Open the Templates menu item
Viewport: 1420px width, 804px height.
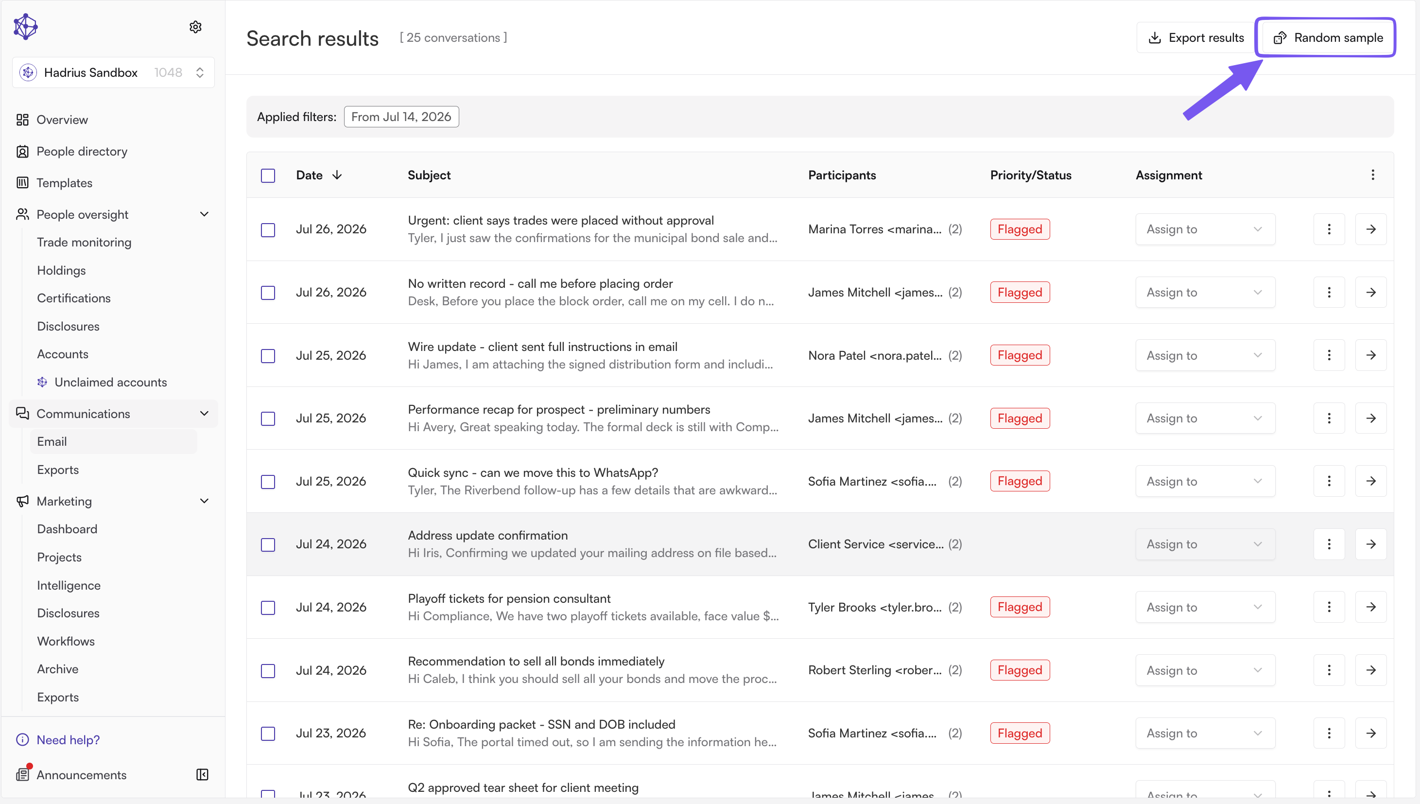[x=64, y=183]
